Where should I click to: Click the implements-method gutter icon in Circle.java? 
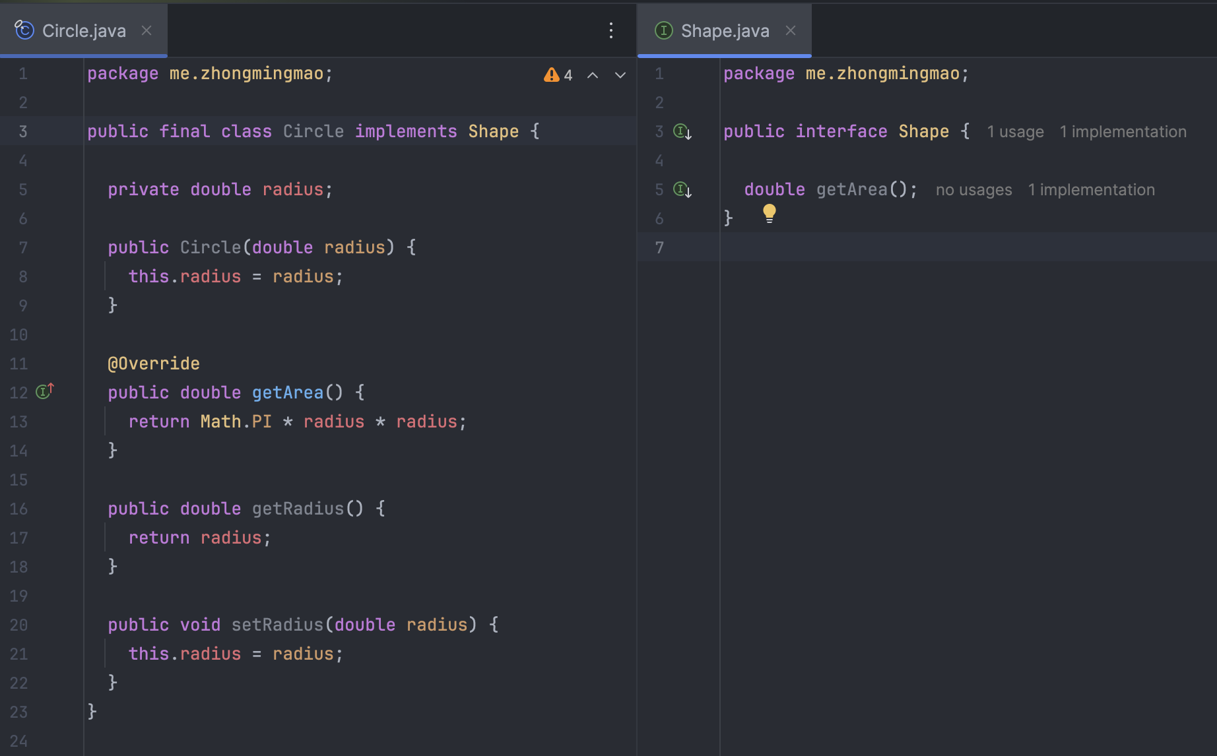point(44,392)
